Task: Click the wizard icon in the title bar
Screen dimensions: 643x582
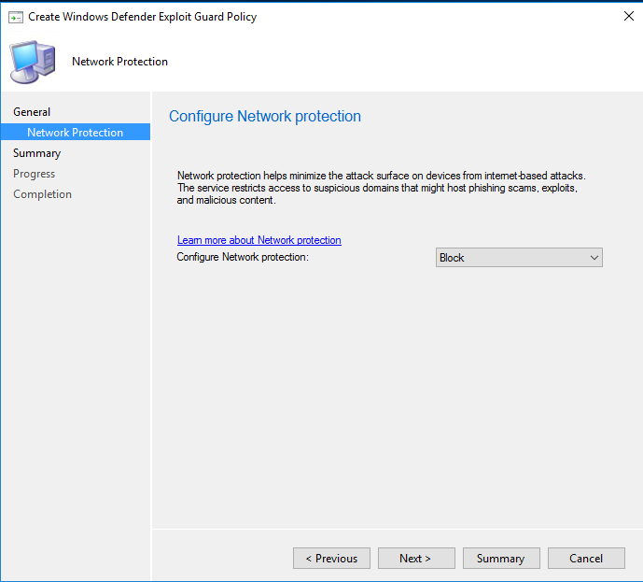Action: [15, 17]
